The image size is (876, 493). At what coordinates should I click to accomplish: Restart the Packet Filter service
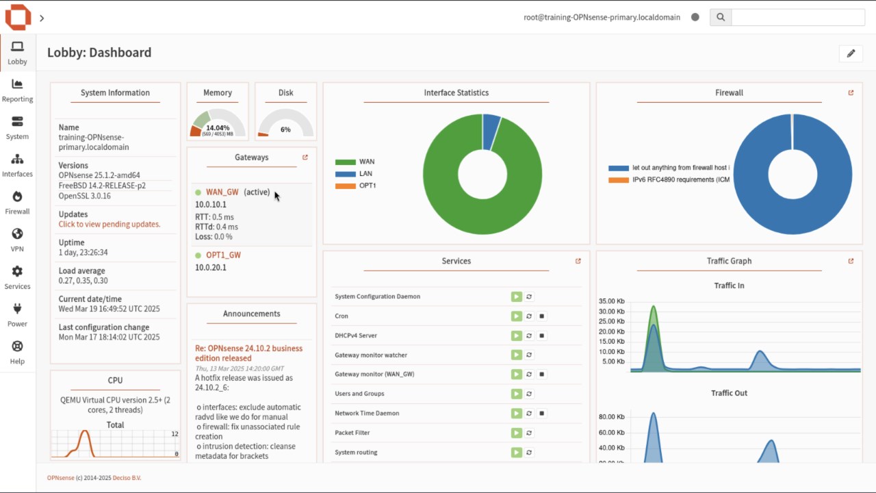pyautogui.click(x=529, y=433)
